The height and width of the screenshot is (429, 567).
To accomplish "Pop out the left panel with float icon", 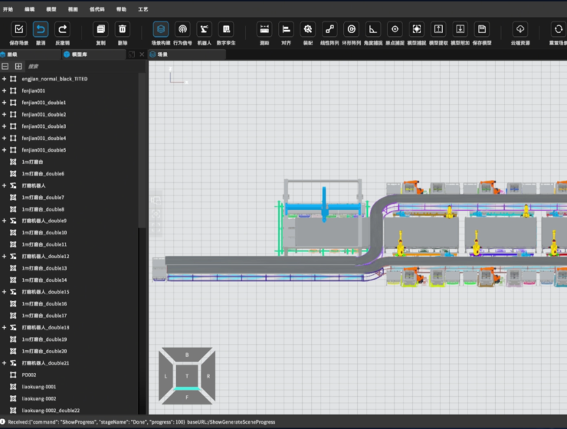I will (132, 54).
